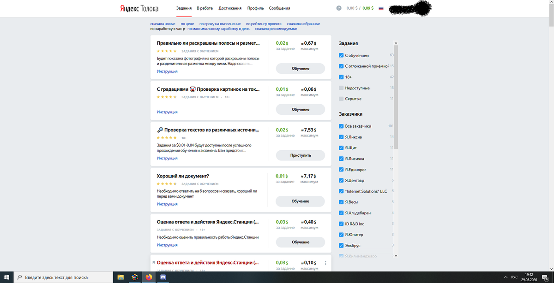Open Инструкция for 'Правильно ли раскрашены полосы'

click(x=167, y=71)
